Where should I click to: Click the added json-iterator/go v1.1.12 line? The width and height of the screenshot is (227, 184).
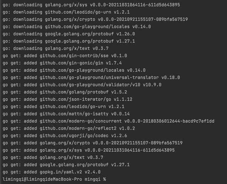click(67, 99)
